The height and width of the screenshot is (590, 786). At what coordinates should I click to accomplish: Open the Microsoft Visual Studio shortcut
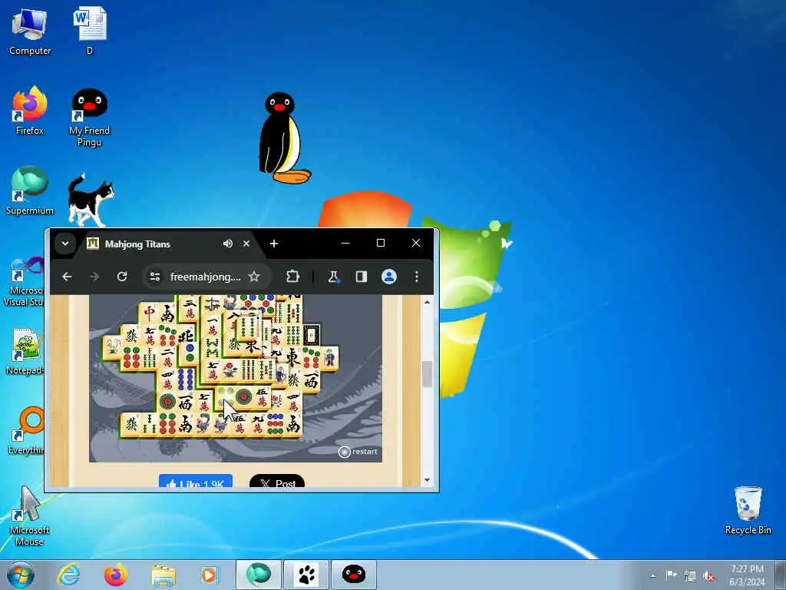24,281
